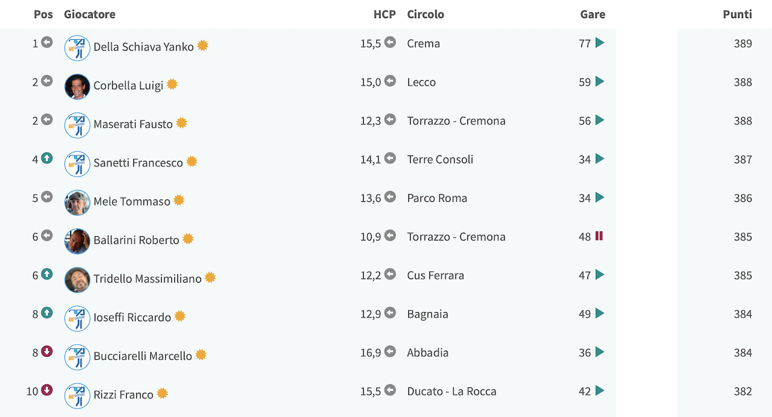Open Corbella Luigi's profile photo
The height and width of the screenshot is (417, 772).
click(77, 87)
